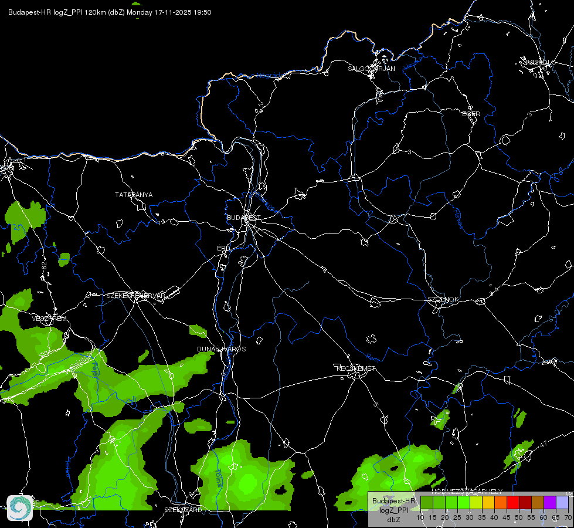Click the Tolna county label

(x=219, y=478)
